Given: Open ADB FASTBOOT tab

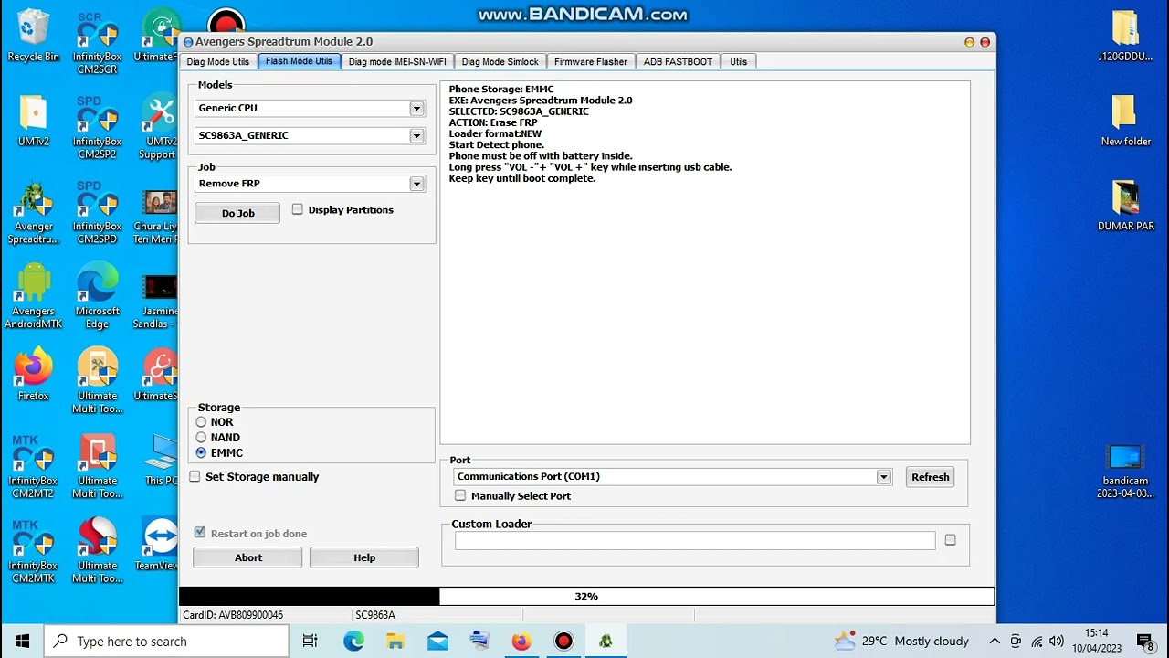Looking at the screenshot, I should (x=678, y=62).
